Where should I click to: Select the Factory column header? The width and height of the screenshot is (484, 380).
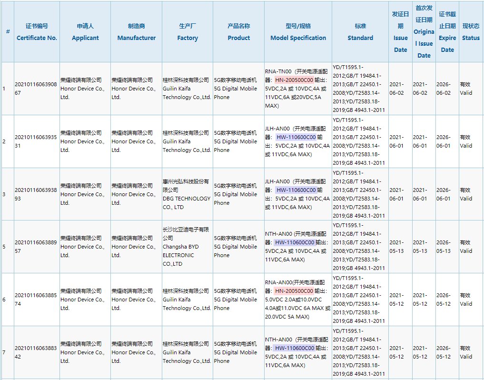188,32
